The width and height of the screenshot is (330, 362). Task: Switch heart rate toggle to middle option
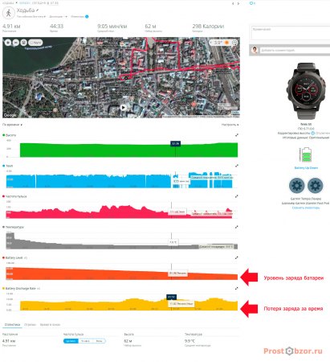click(x=85, y=341)
